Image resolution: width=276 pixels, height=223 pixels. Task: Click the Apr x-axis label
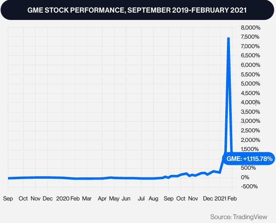[102, 199]
